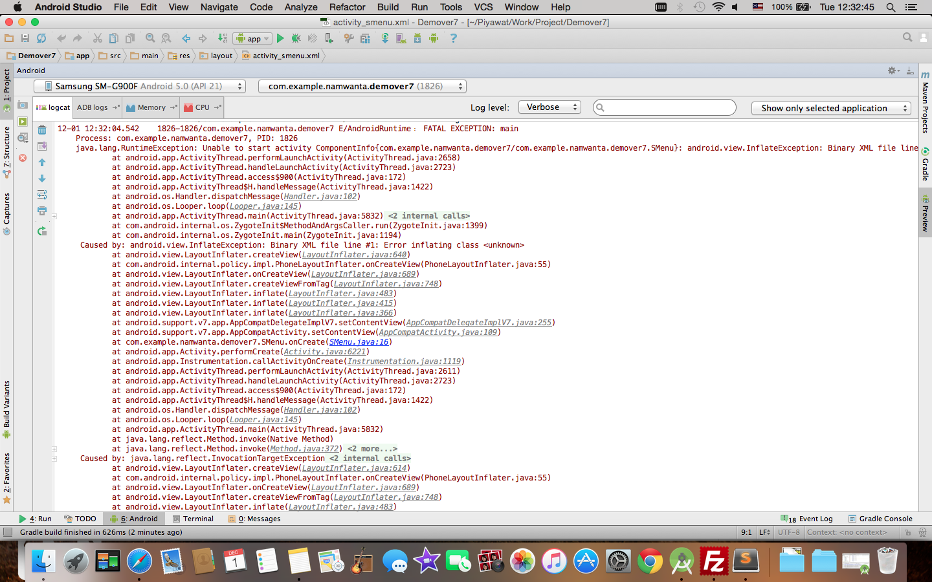Click the Debug app bug icon
932x582 pixels.
coord(296,38)
